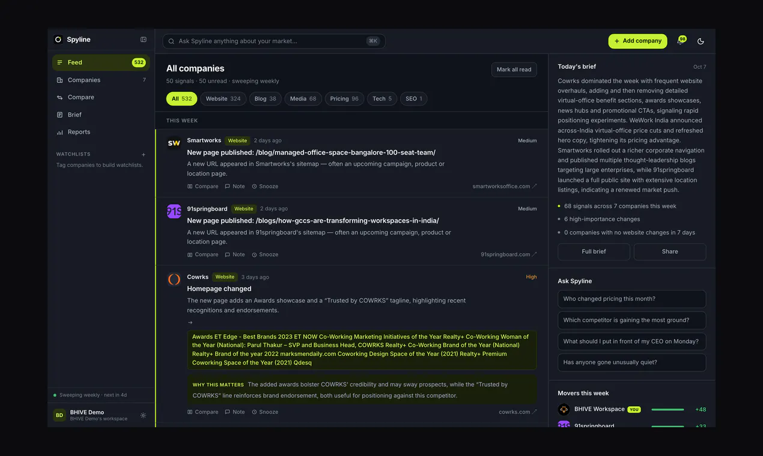Screen dimensions: 763x456
Task: Click Mark all read button
Action: click(514, 70)
